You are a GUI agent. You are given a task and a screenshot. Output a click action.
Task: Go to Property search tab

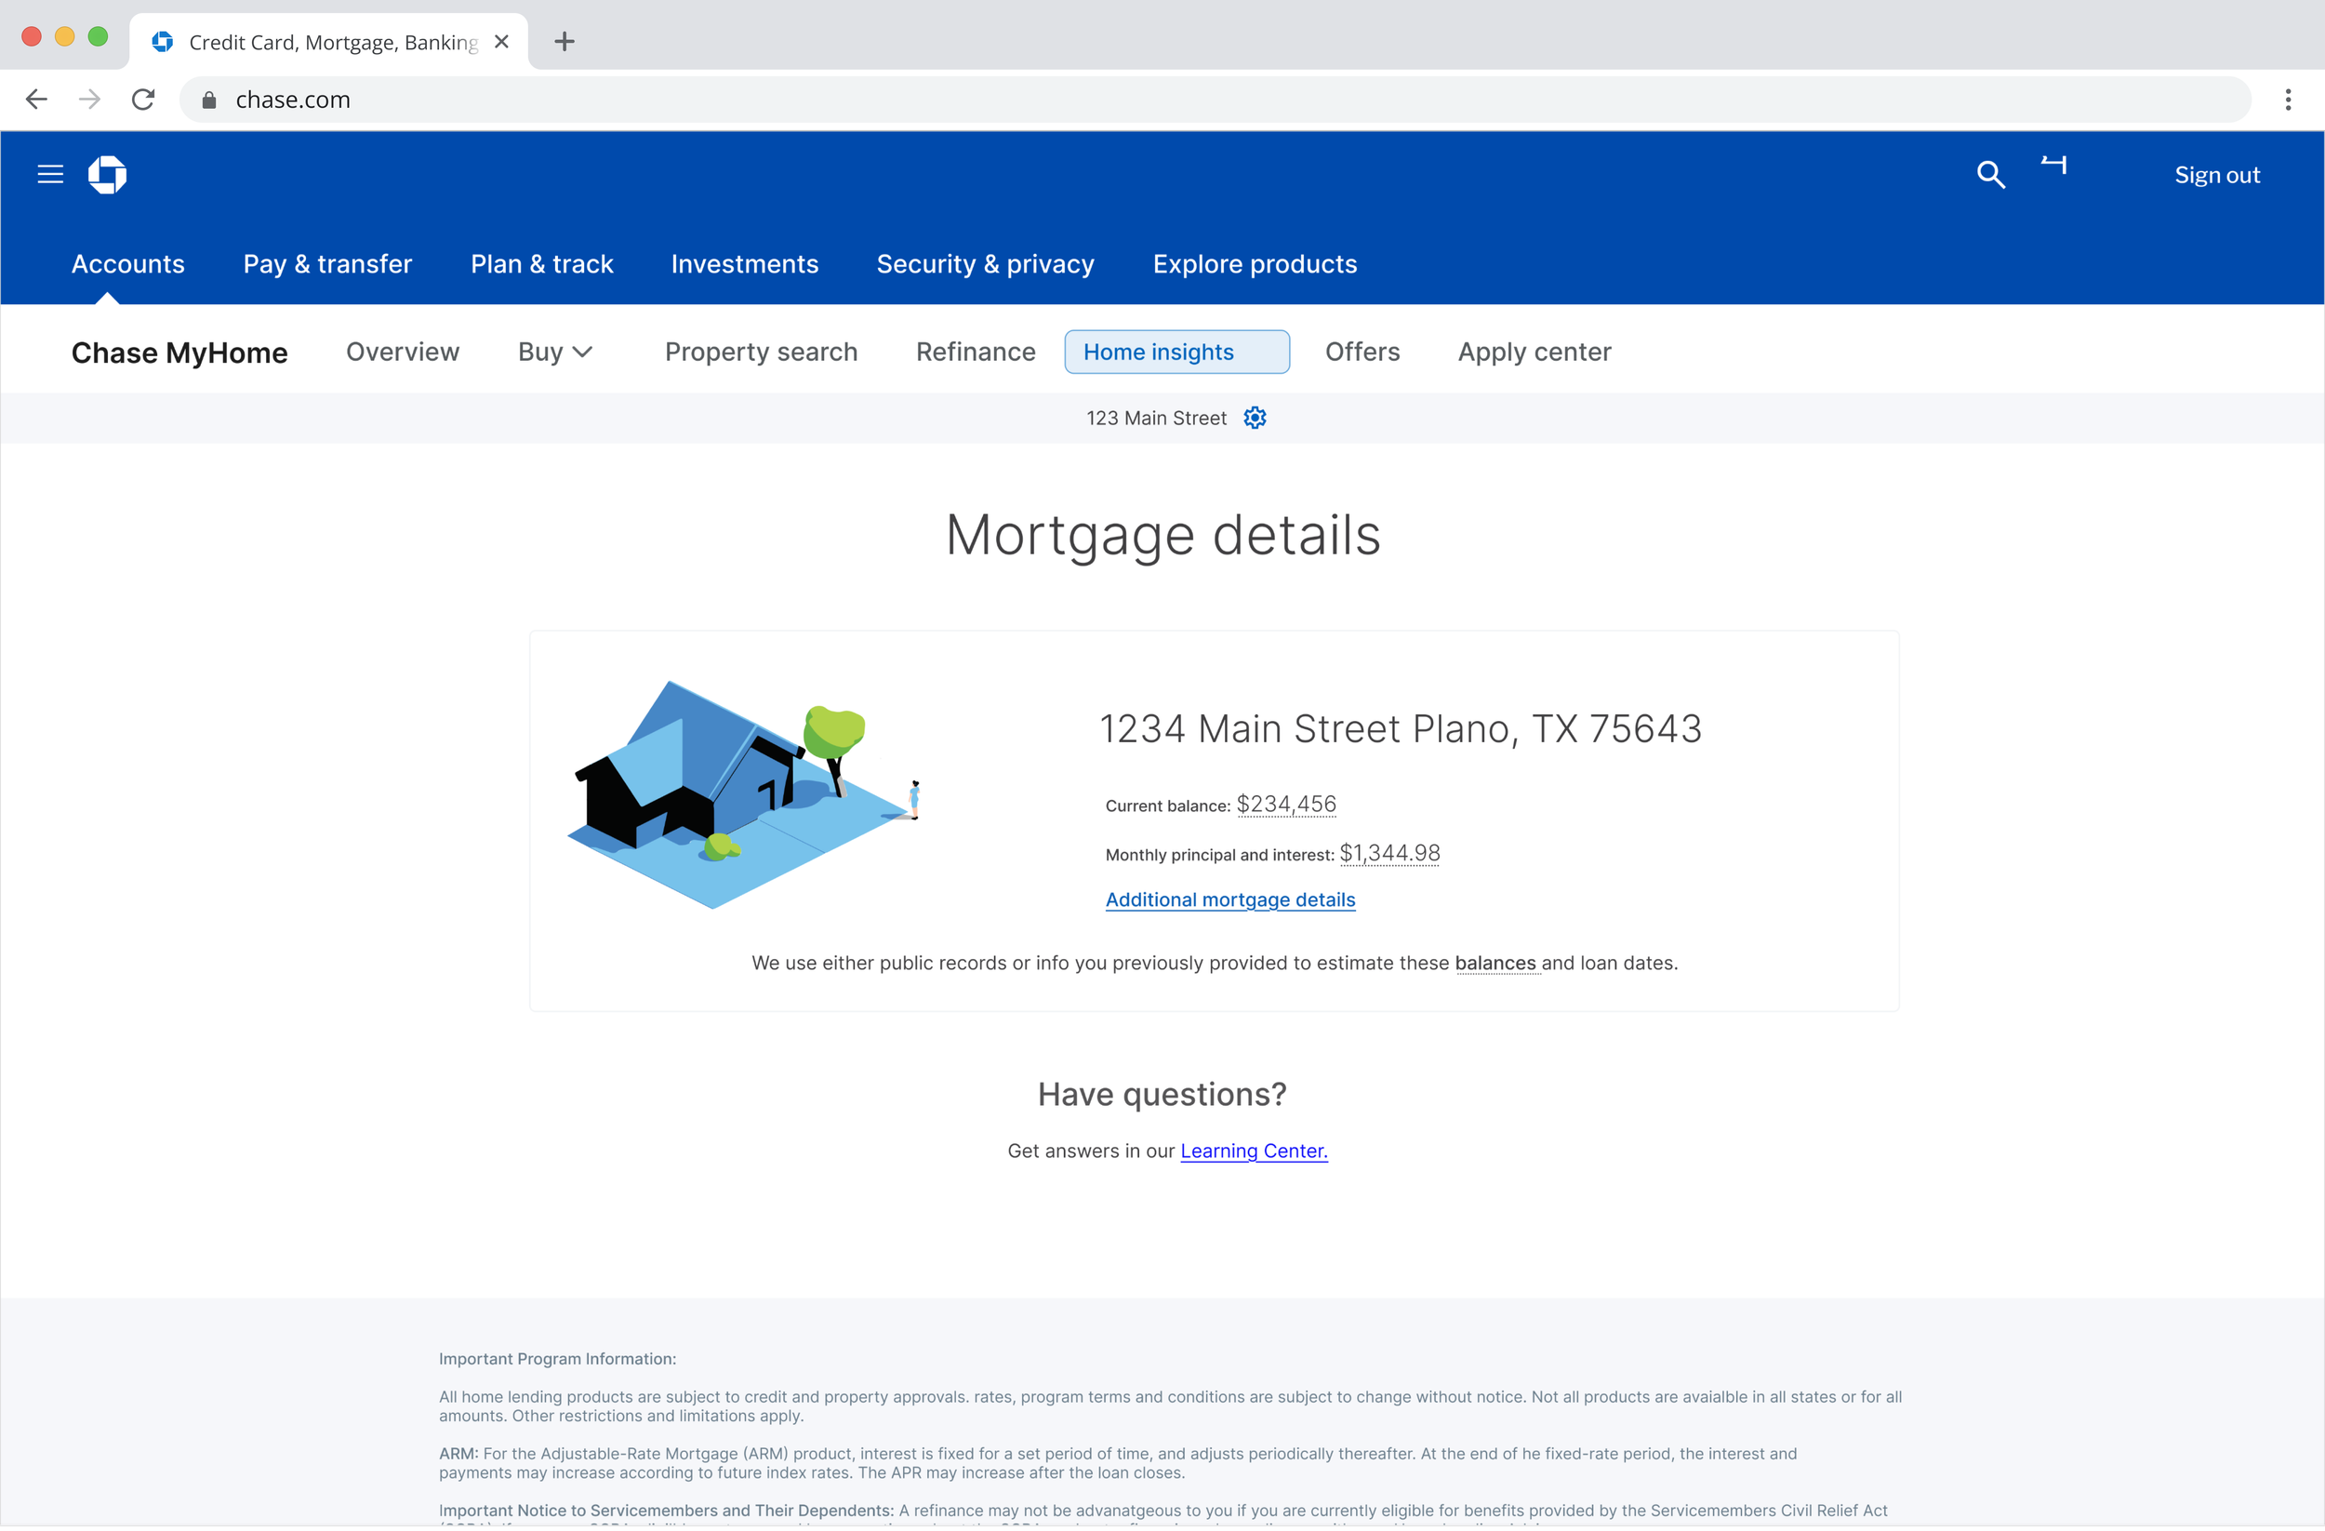pos(762,352)
